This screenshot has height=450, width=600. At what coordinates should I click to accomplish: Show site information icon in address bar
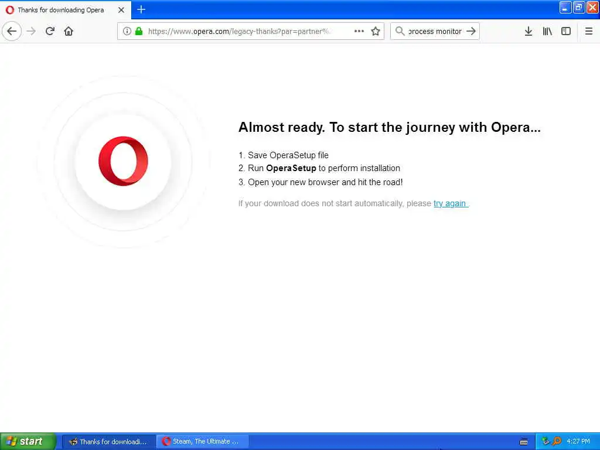(127, 31)
